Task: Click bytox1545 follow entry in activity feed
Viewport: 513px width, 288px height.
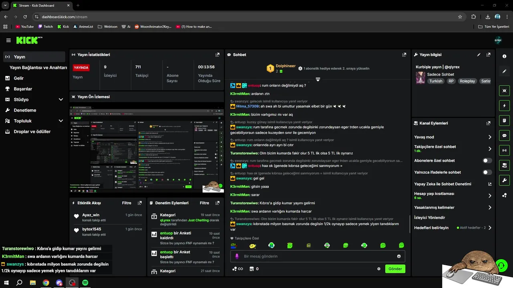Action: click(x=107, y=232)
